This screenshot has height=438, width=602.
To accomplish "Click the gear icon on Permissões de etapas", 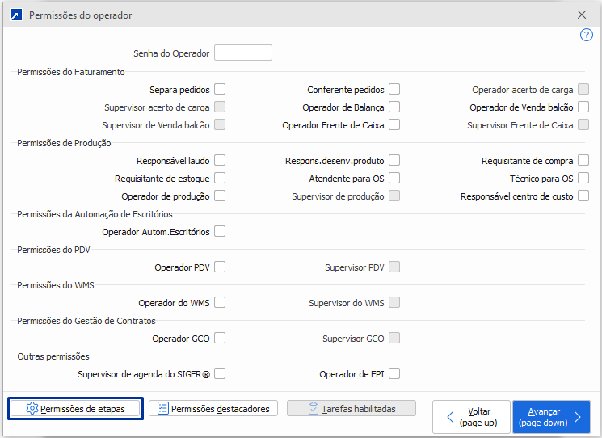I will coord(32,409).
